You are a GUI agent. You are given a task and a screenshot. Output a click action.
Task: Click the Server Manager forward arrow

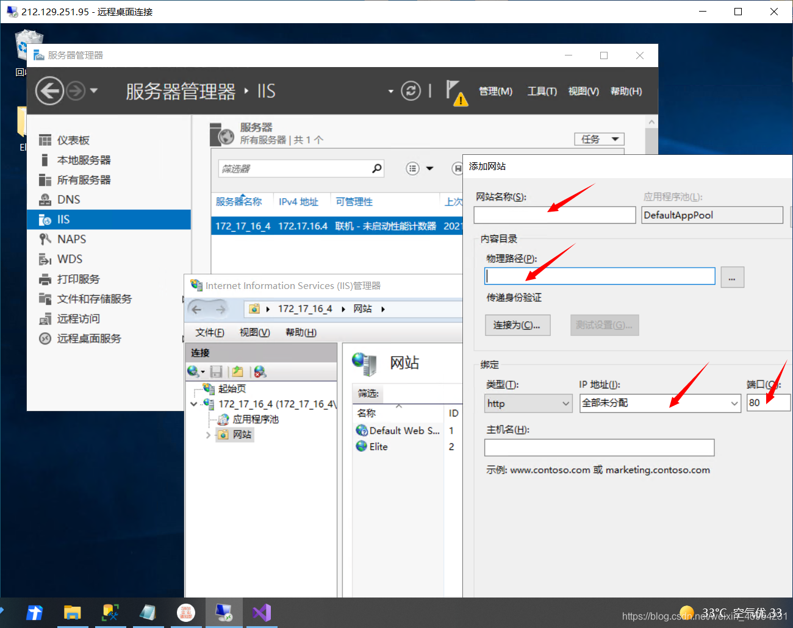(x=76, y=91)
